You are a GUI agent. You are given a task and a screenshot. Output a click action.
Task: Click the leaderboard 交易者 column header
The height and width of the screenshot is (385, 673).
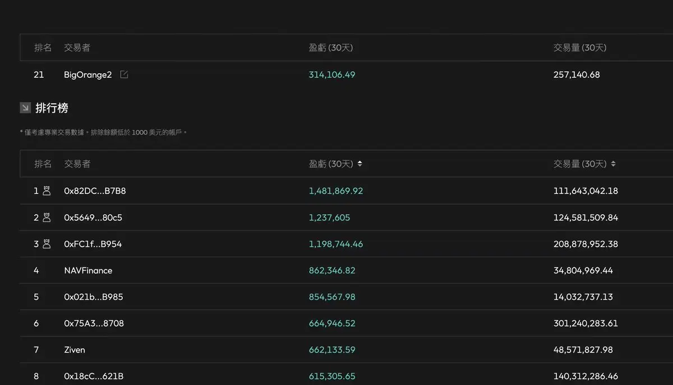tap(77, 164)
